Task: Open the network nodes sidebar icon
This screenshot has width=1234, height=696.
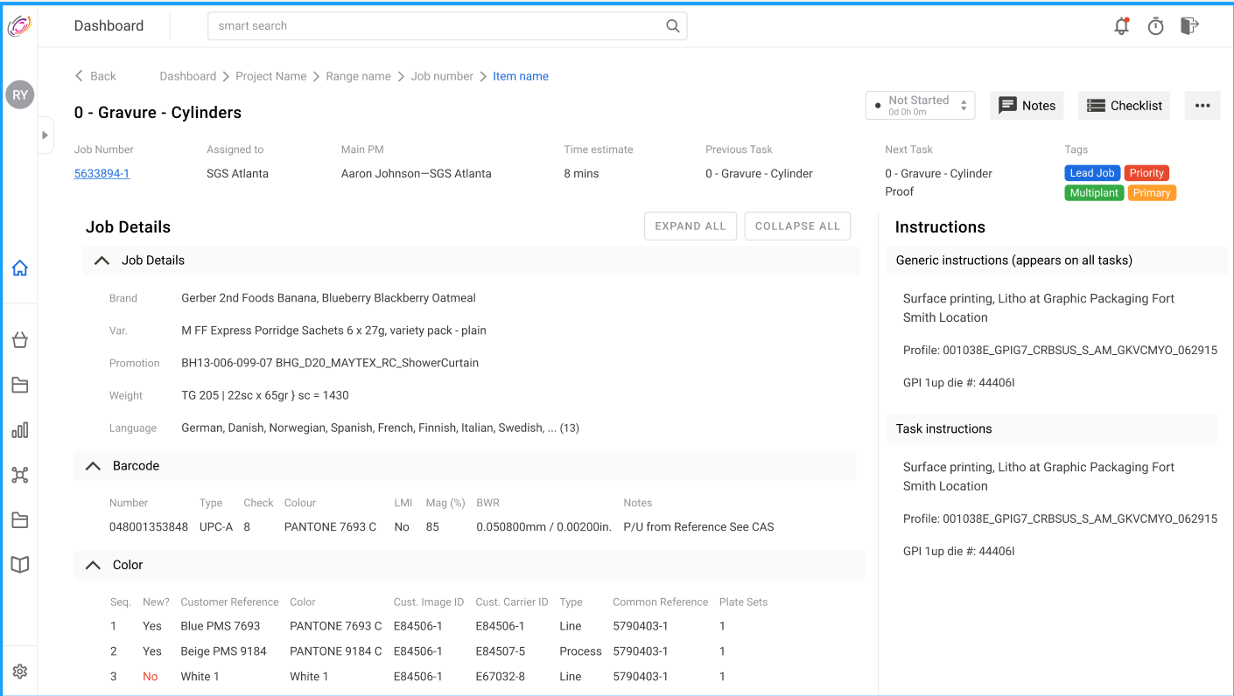Action: point(20,475)
